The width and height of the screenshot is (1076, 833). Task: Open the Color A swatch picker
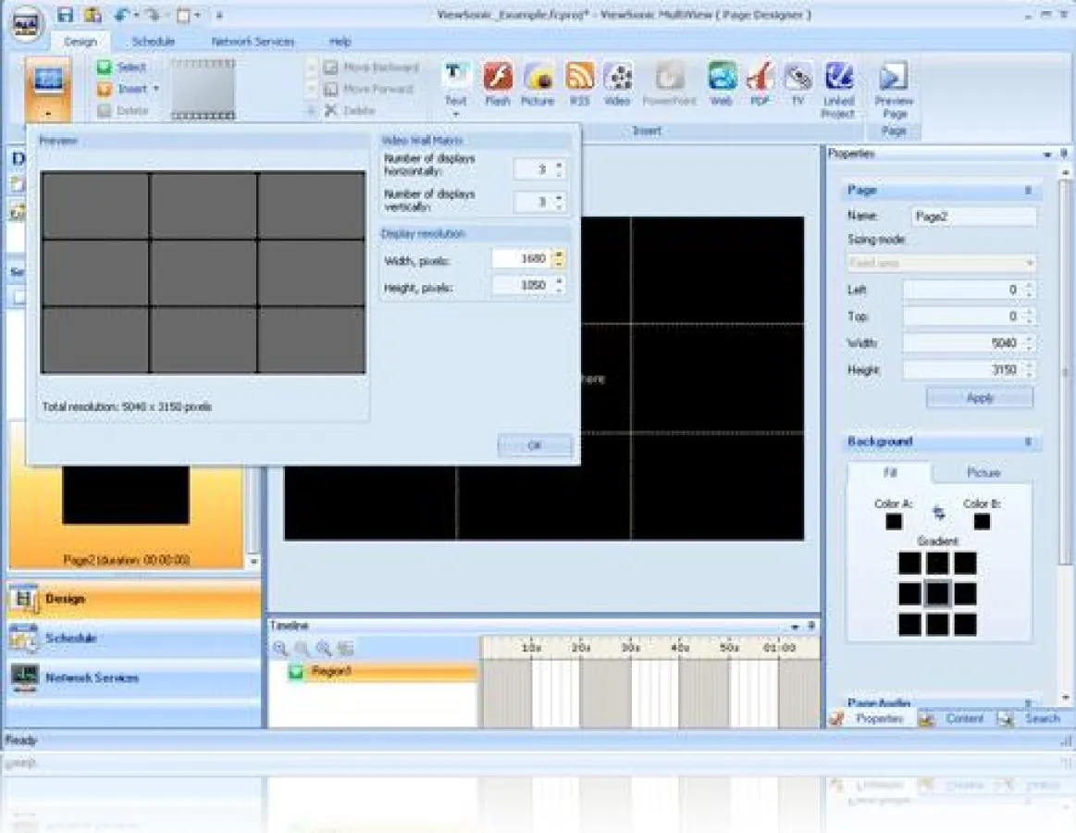click(893, 521)
